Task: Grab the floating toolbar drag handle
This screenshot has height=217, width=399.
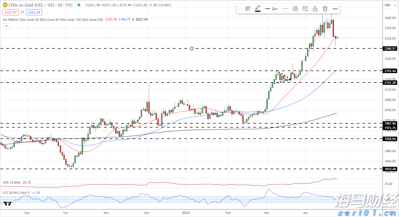Action: click(240, 9)
